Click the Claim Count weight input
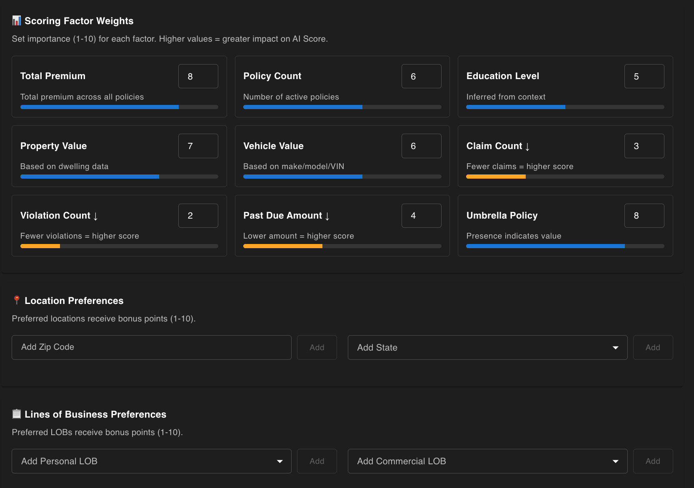694x488 pixels. [644, 146]
